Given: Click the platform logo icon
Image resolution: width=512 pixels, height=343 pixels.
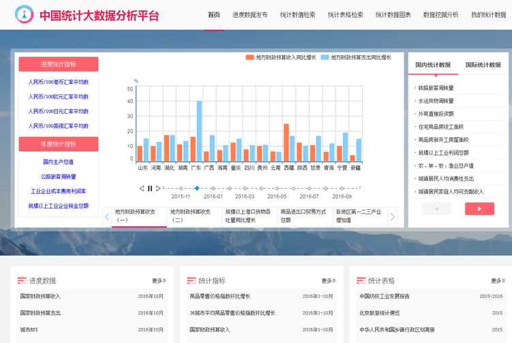Looking at the screenshot, I should point(24,14).
